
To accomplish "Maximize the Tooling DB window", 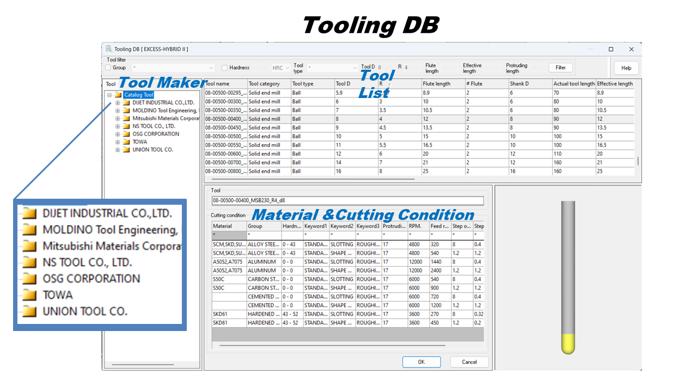I will click(x=611, y=49).
